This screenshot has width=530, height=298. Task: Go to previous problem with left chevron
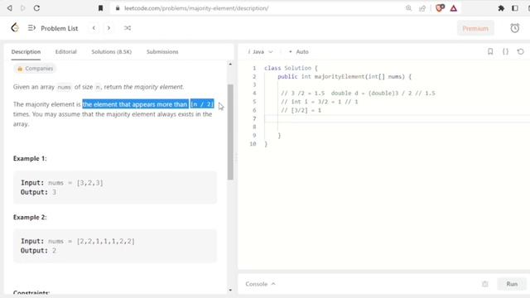click(x=94, y=28)
